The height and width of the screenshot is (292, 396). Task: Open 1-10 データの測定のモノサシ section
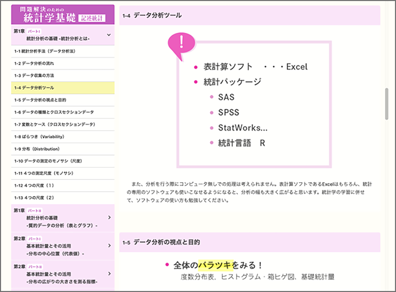[x=63, y=161]
